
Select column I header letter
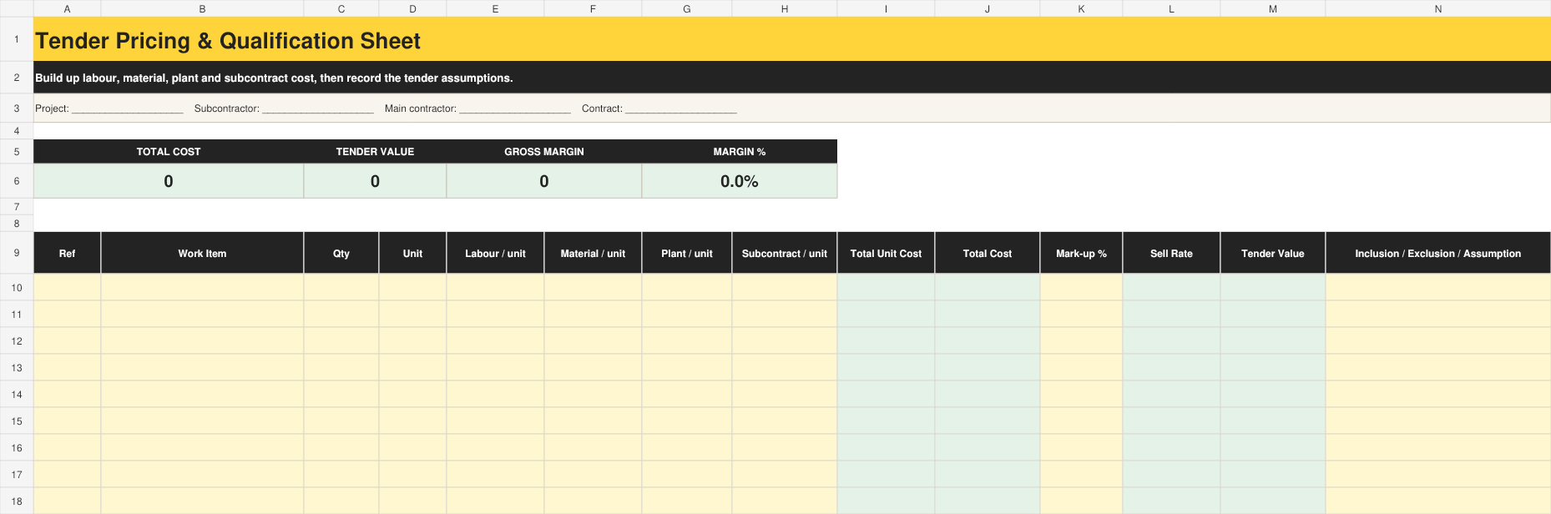click(x=886, y=8)
